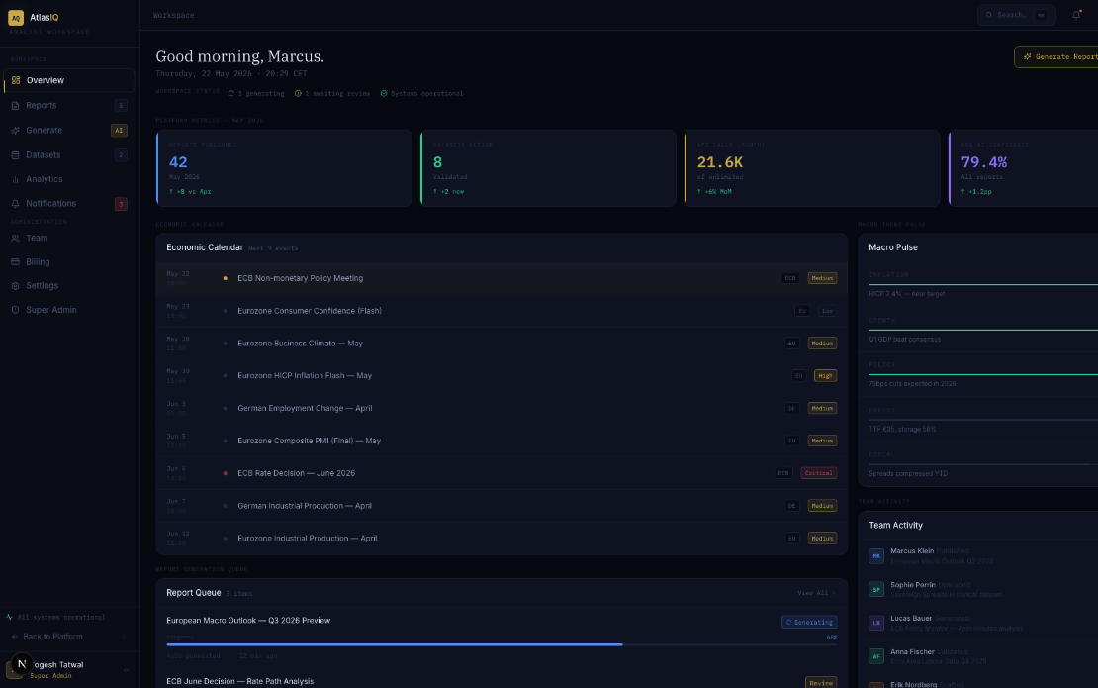
Task: Click the All systems operational status
Action: [x=55, y=618]
